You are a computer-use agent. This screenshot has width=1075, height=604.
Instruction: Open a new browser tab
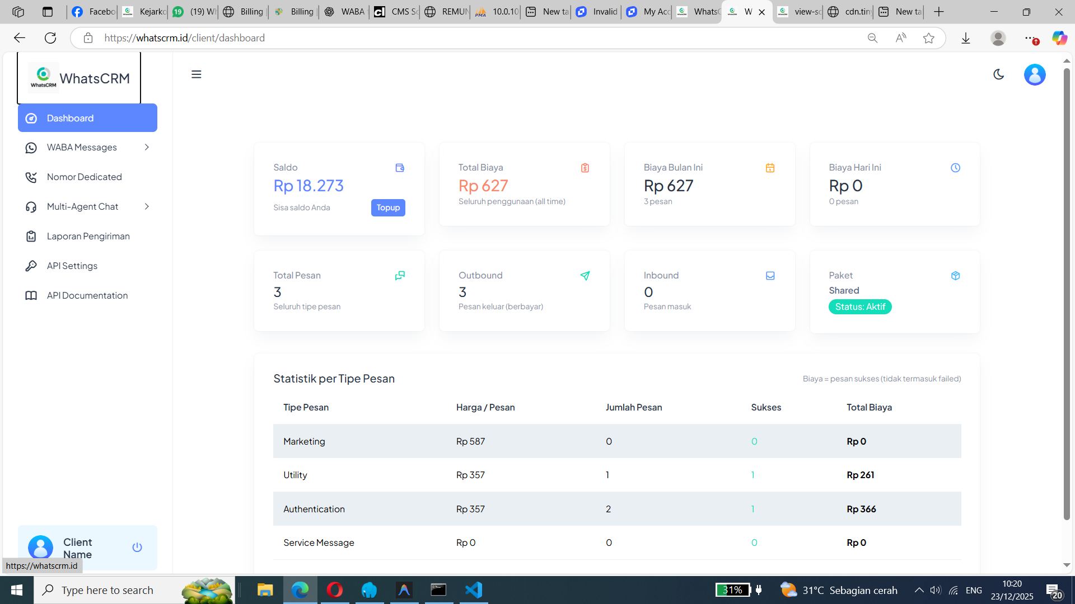(x=939, y=12)
